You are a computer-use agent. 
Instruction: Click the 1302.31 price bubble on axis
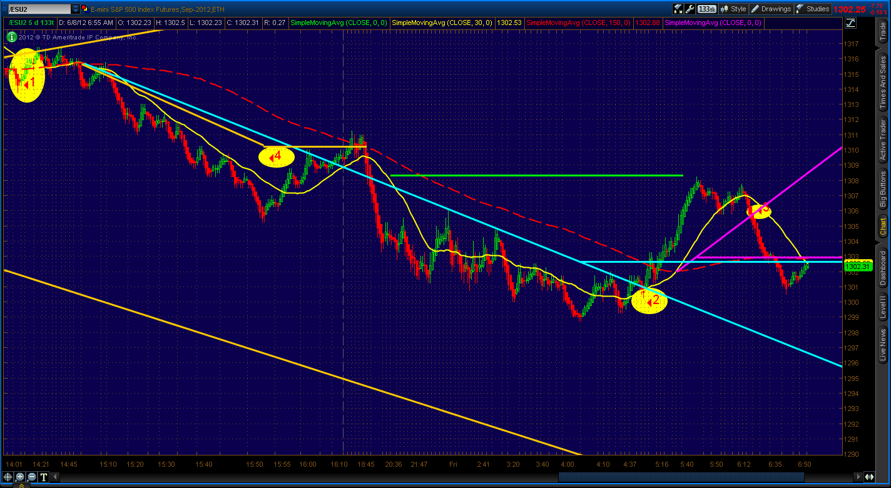pos(857,268)
